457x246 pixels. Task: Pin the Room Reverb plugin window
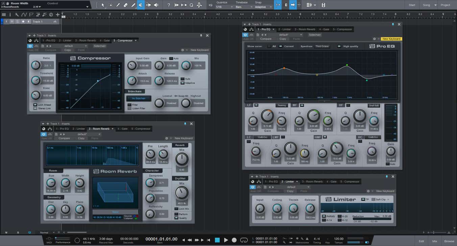(x=185, y=124)
